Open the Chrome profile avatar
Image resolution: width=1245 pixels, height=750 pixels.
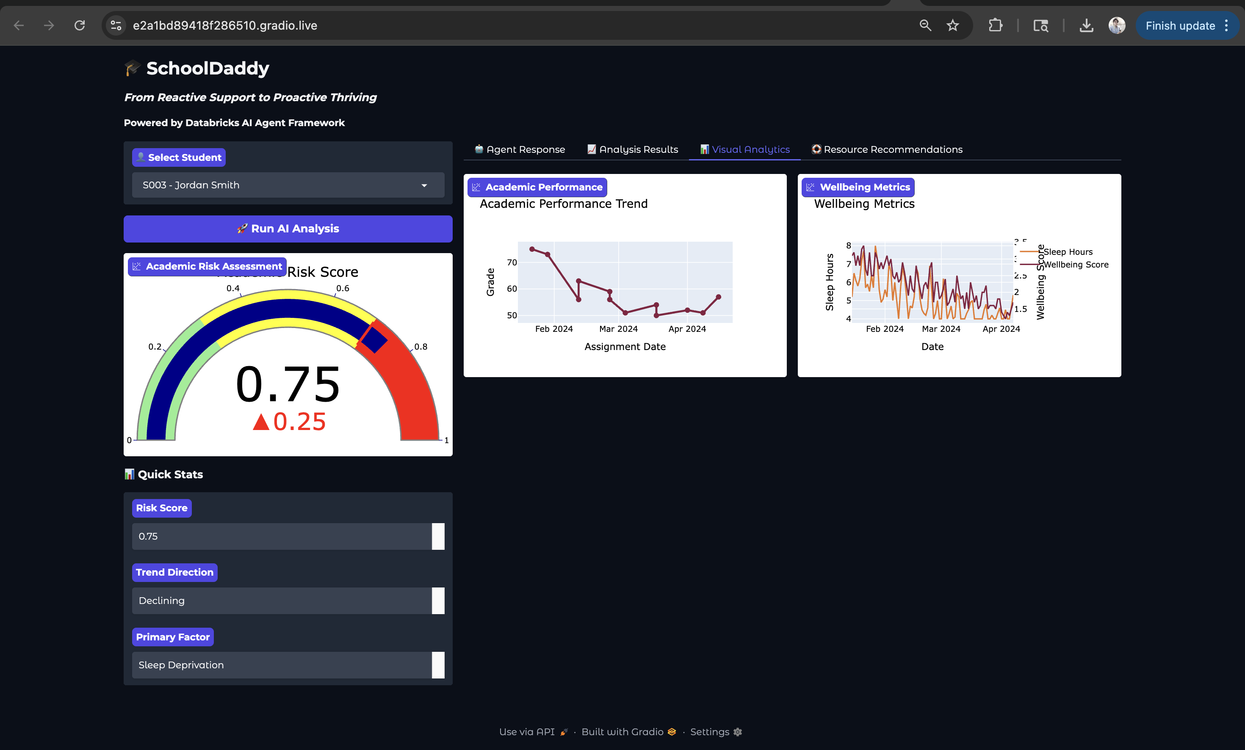click(x=1116, y=25)
